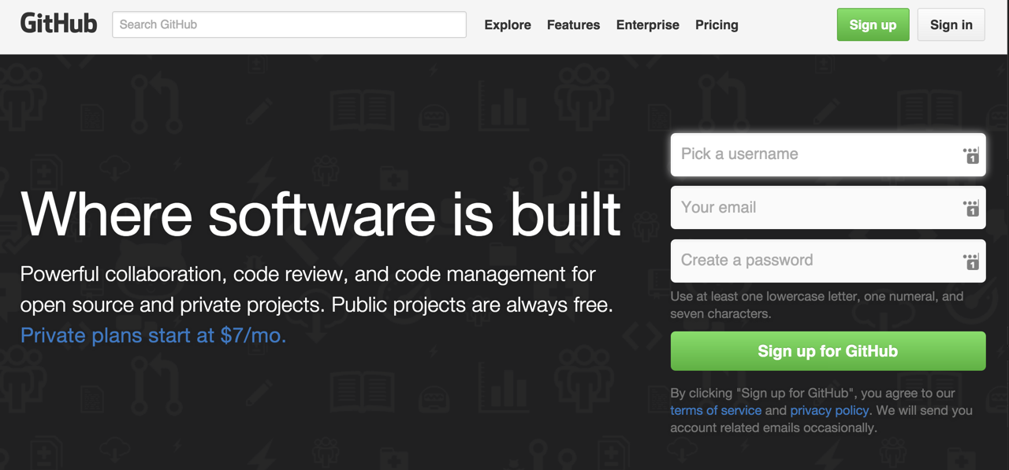Open password manager icon in email field
Viewport: 1009px width, 470px height.
(971, 209)
